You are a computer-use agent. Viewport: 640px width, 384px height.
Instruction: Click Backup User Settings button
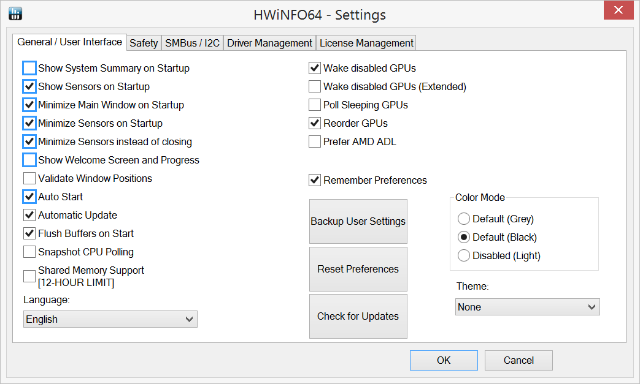coord(358,221)
